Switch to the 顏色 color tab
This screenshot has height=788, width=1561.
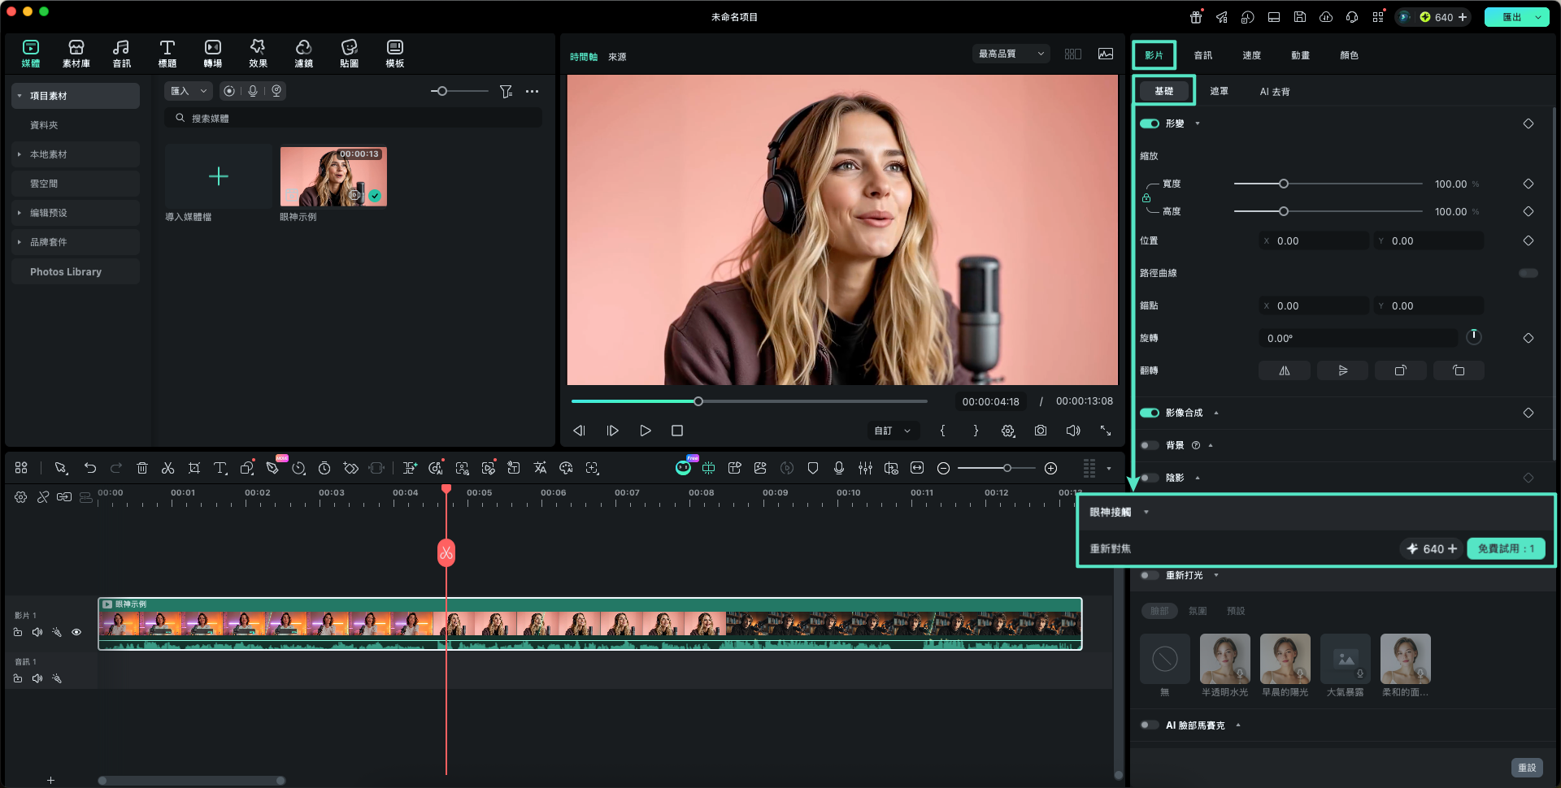pos(1350,55)
